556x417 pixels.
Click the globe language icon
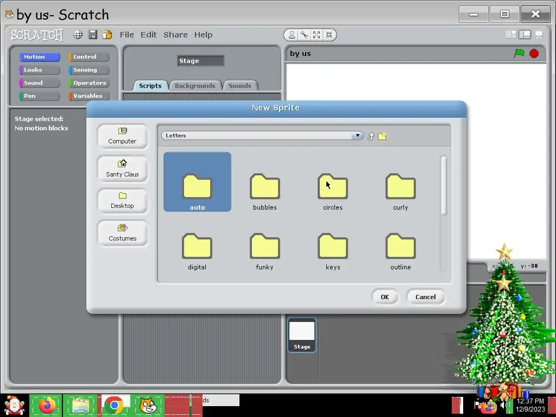click(x=78, y=35)
